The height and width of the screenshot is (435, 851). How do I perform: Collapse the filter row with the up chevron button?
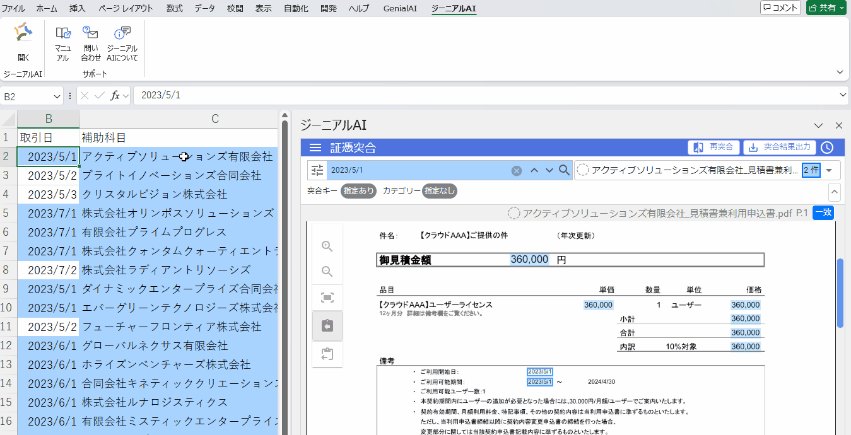point(834,191)
